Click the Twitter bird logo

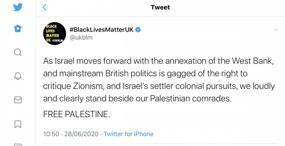pyautogui.click(x=18, y=7)
